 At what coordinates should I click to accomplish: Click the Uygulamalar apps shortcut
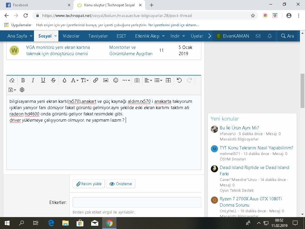pos(18,25)
